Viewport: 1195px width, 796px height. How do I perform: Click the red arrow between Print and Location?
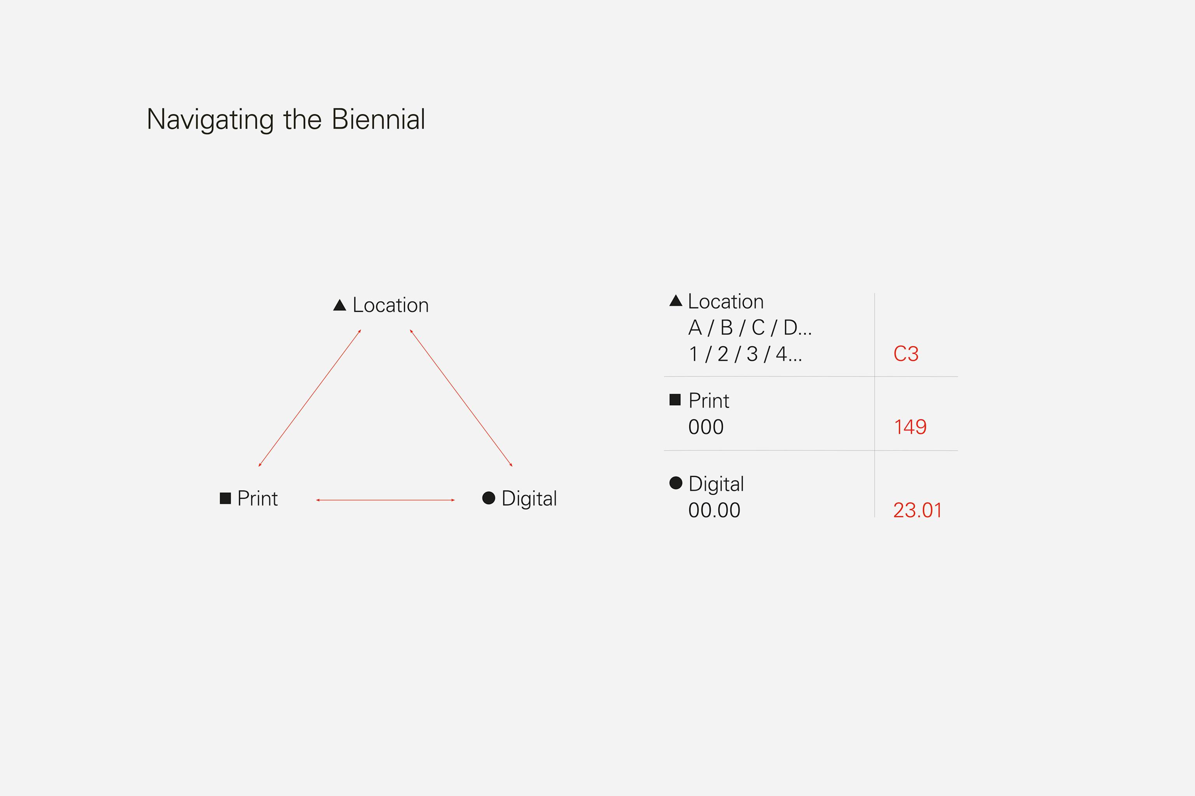click(x=310, y=398)
